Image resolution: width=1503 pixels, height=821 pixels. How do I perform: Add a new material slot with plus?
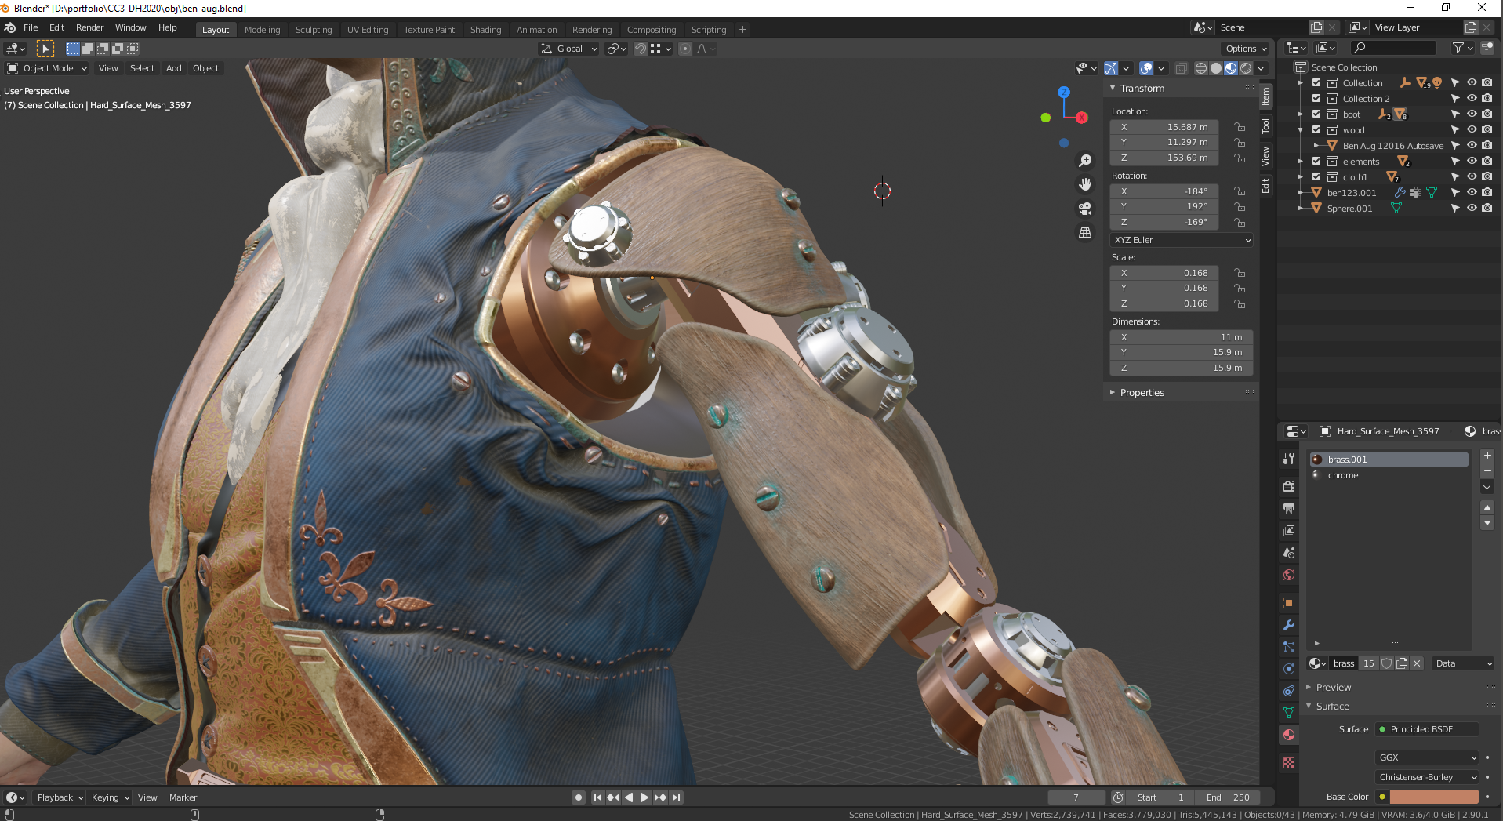pyautogui.click(x=1487, y=456)
